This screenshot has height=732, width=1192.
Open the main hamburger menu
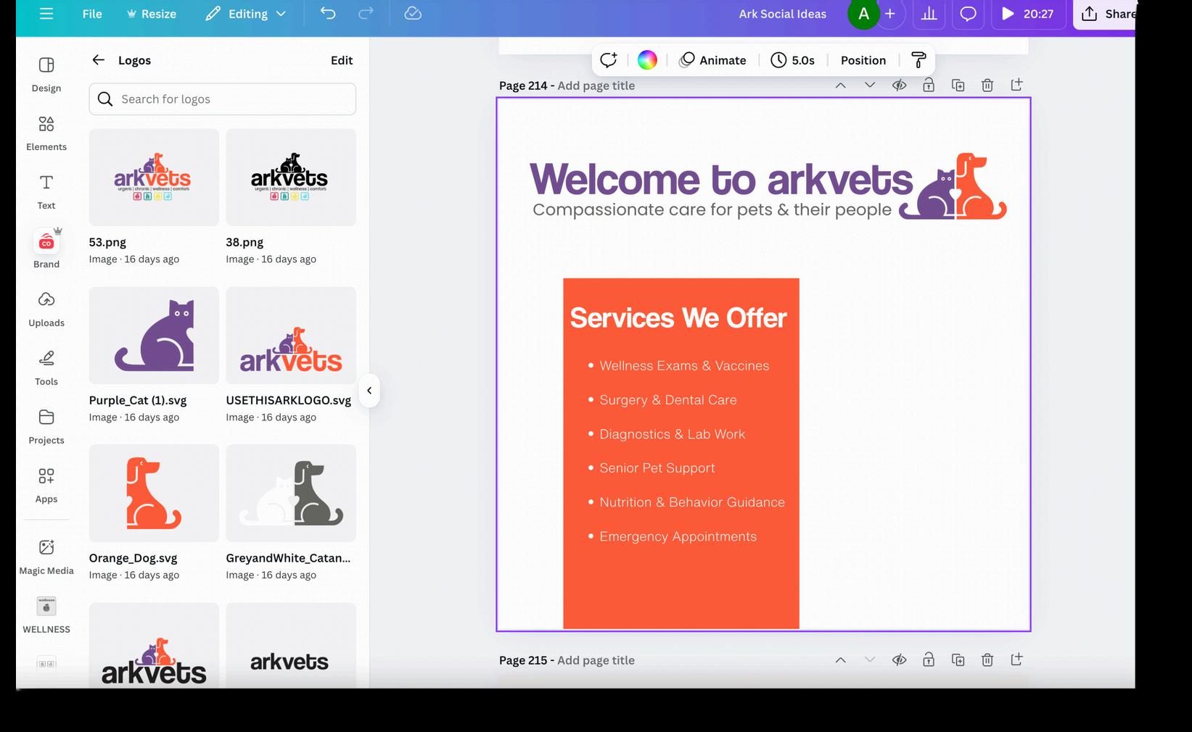tap(46, 14)
